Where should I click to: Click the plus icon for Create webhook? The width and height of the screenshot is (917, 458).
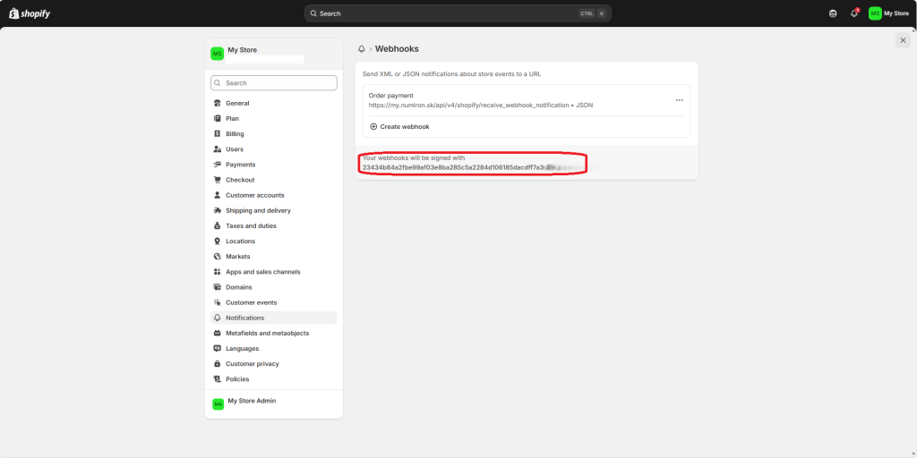373,127
